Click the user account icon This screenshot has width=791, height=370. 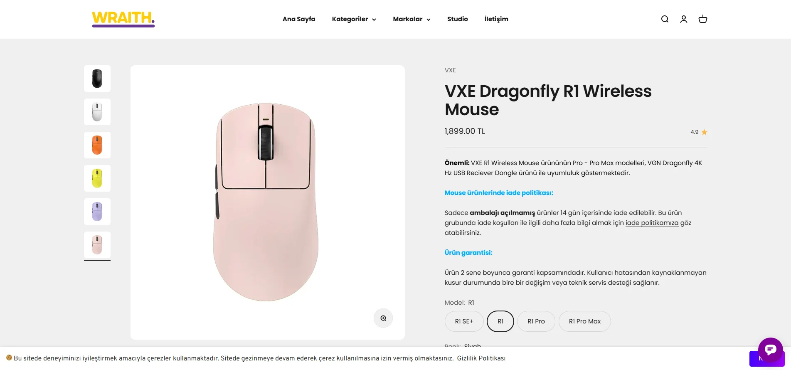[684, 19]
